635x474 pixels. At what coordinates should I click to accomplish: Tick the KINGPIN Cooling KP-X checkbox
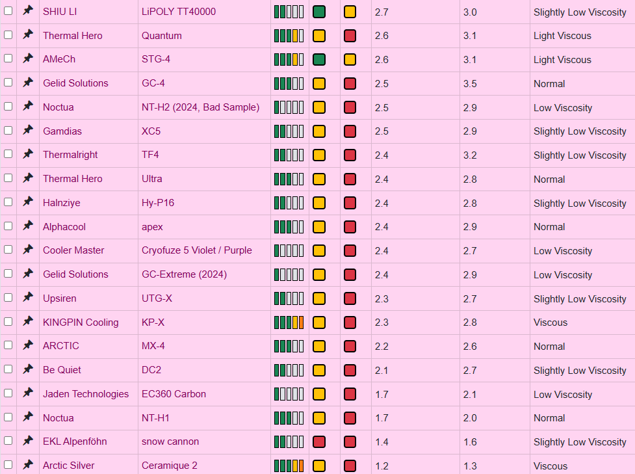point(8,322)
